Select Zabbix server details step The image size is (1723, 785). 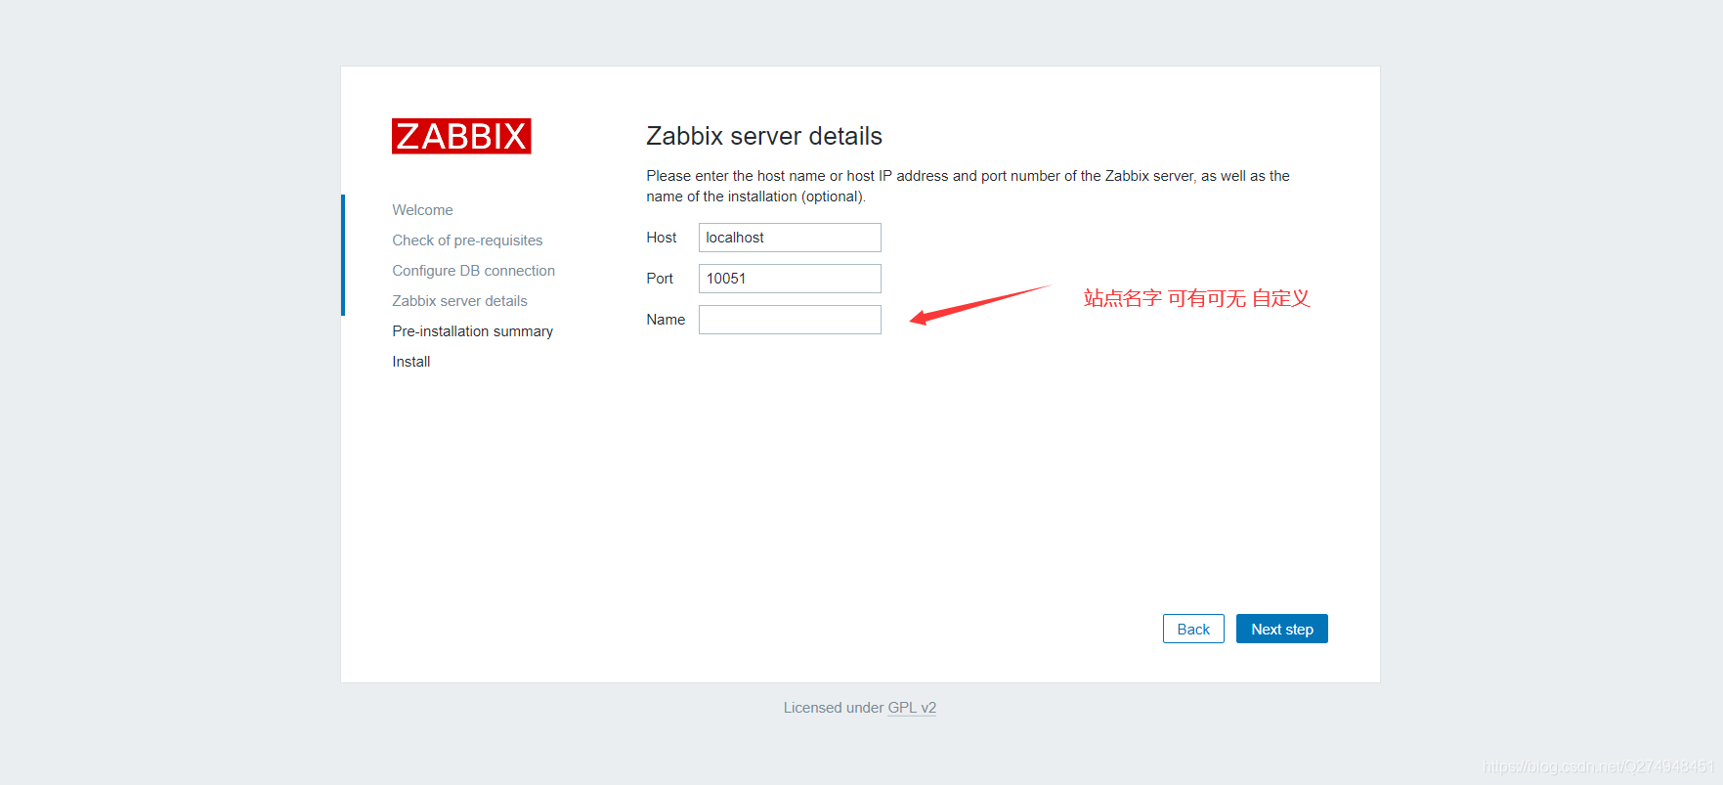pos(459,301)
